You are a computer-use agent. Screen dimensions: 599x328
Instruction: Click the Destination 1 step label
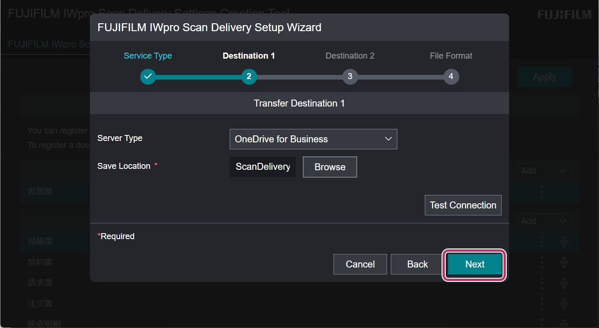coord(249,56)
